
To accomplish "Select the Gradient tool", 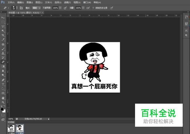I will 3,66.
